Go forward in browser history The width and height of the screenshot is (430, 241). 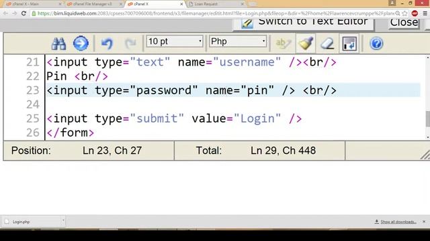click(15, 13)
